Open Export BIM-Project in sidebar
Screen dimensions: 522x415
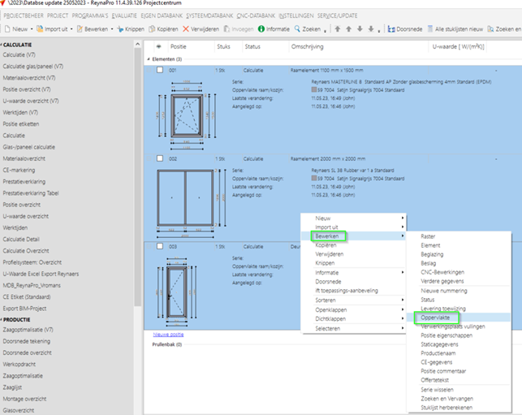(24, 309)
